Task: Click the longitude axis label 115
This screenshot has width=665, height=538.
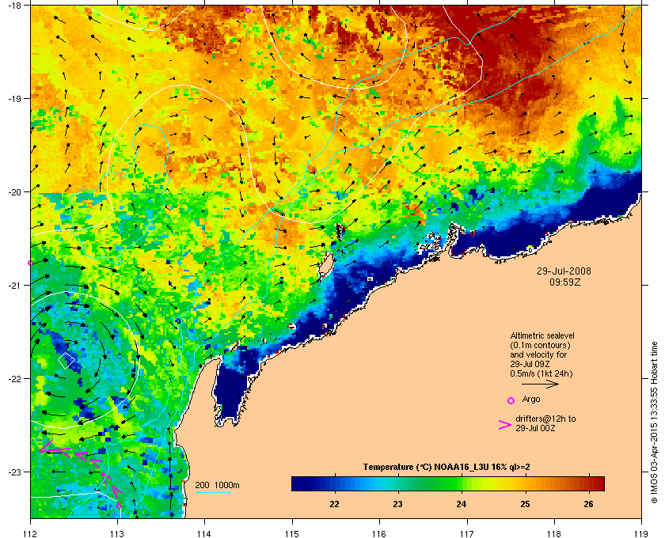Action: click(292, 533)
